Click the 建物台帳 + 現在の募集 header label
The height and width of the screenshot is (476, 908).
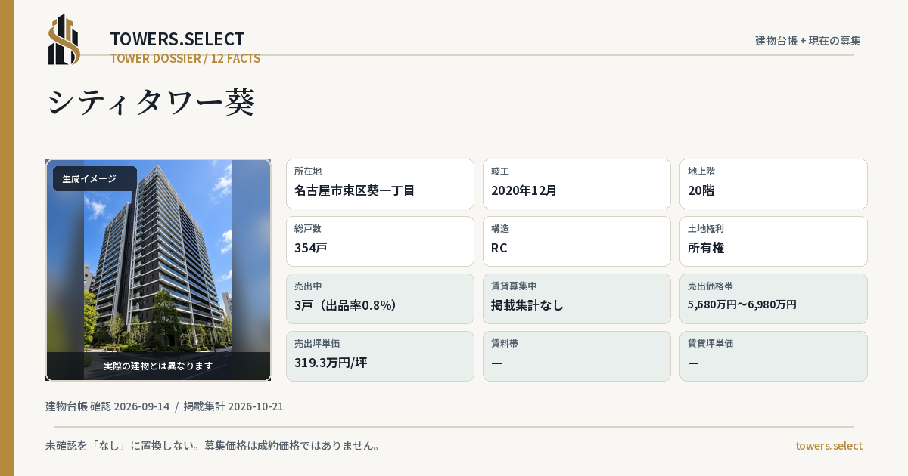[x=808, y=41]
